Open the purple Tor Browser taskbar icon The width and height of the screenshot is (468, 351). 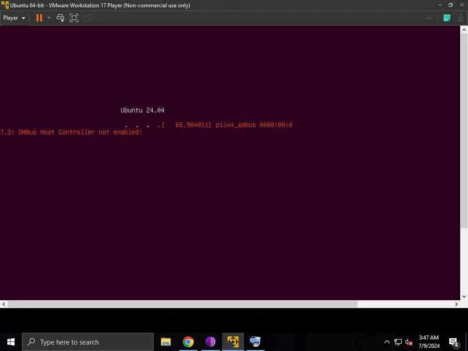coord(210,342)
